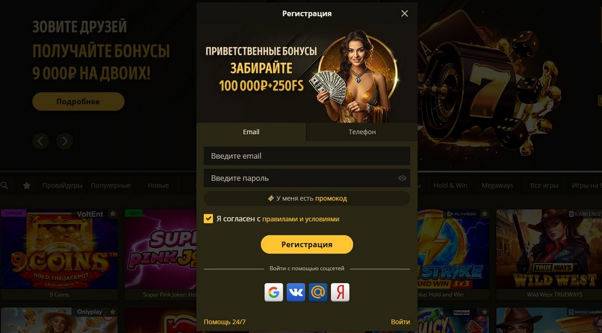The image size is (602, 333).
Task: Expand the У меня есть промокод field
Action: point(307,199)
